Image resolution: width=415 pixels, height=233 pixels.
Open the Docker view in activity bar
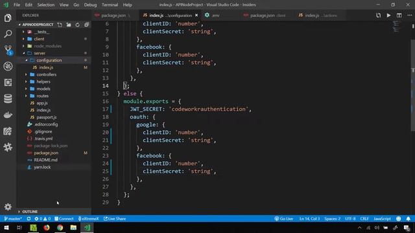[8, 115]
